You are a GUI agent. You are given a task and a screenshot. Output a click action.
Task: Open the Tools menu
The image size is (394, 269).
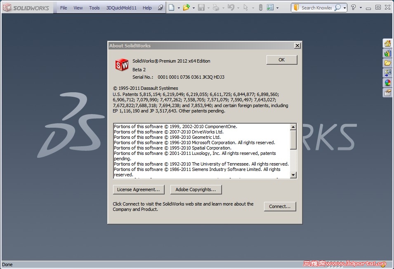94,7
